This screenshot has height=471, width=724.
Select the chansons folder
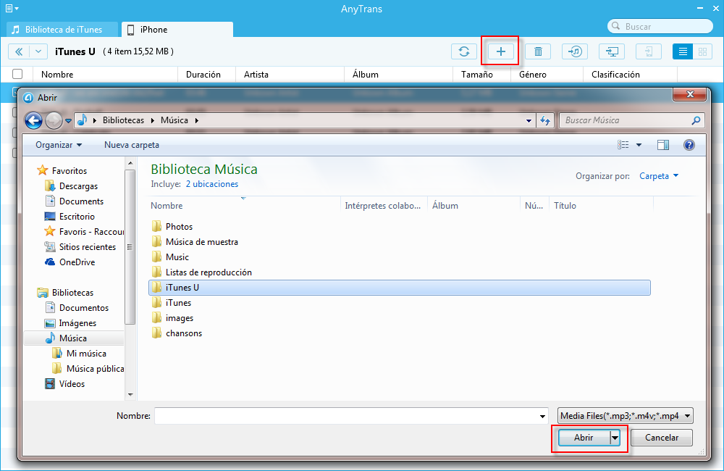(184, 333)
